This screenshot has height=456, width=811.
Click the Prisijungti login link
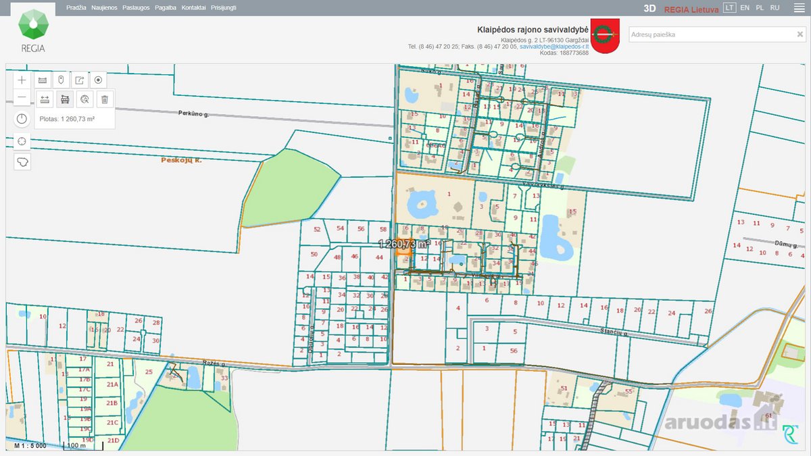click(x=224, y=7)
